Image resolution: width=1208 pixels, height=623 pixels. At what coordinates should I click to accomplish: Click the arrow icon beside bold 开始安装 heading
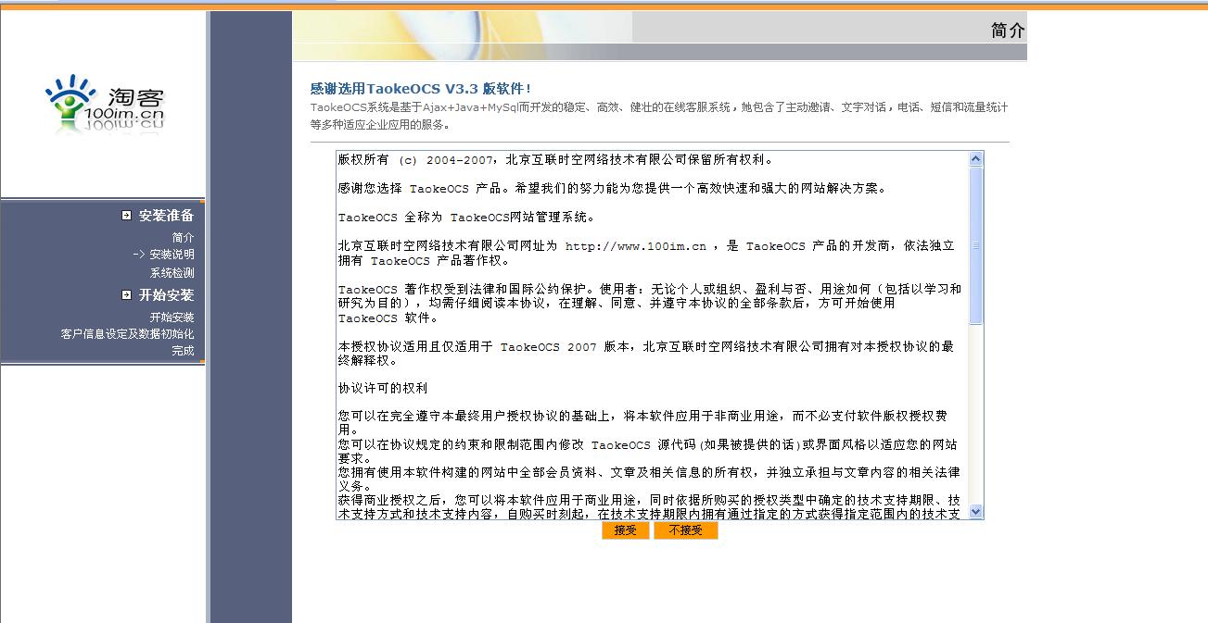(126, 295)
